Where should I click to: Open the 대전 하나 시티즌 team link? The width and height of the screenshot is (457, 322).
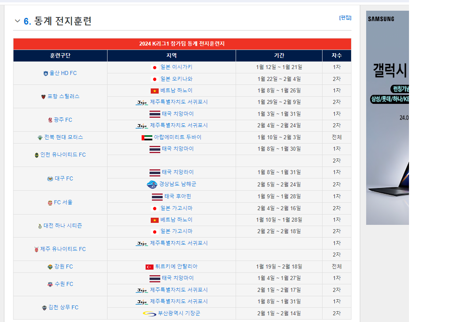[63, 226]
